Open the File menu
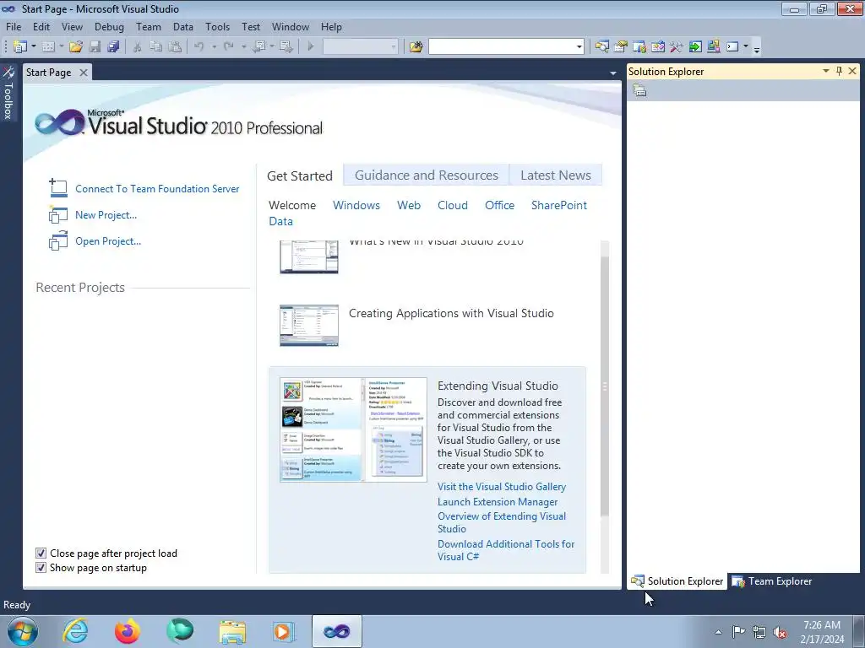 pos(14,26)
